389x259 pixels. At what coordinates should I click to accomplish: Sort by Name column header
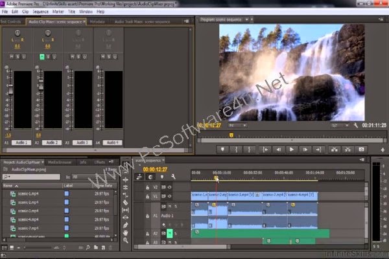pyautogui.click(x=32, y=186)
